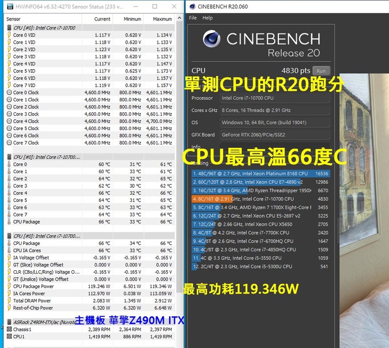Click lightning icon beside IA Voltage Offset

(x=9, y=257)
